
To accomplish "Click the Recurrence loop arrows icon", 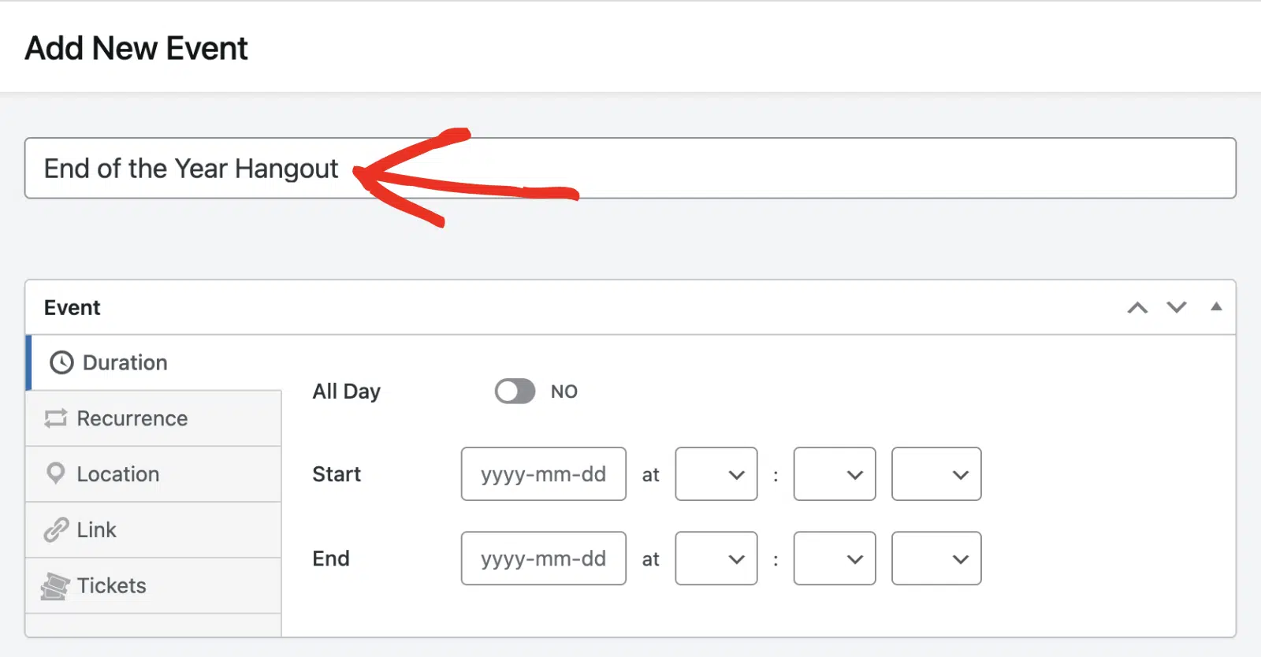I will pyautogui.click(x=56, y=418).
